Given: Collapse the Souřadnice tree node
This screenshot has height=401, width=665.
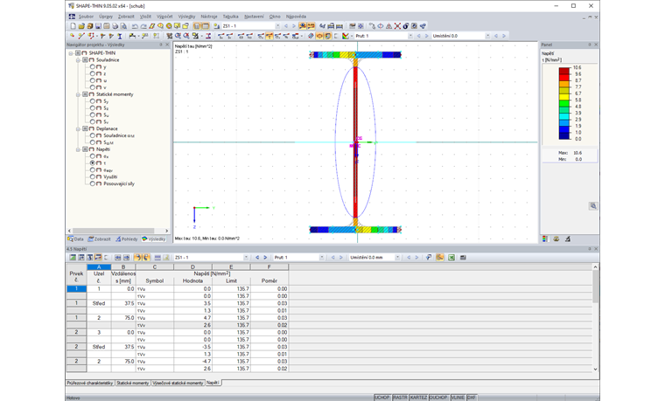Looking at the screenshot, I should [78, 60].
